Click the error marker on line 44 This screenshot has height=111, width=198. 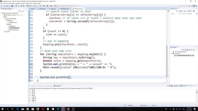[x=29, y=77]
